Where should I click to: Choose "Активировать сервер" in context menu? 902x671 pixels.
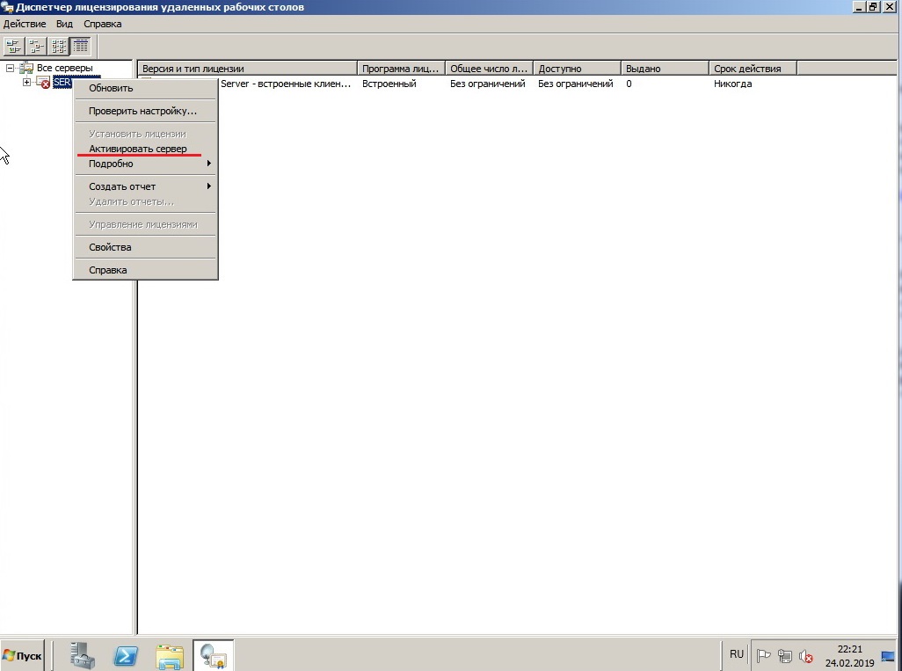click(x=138, y=149)
